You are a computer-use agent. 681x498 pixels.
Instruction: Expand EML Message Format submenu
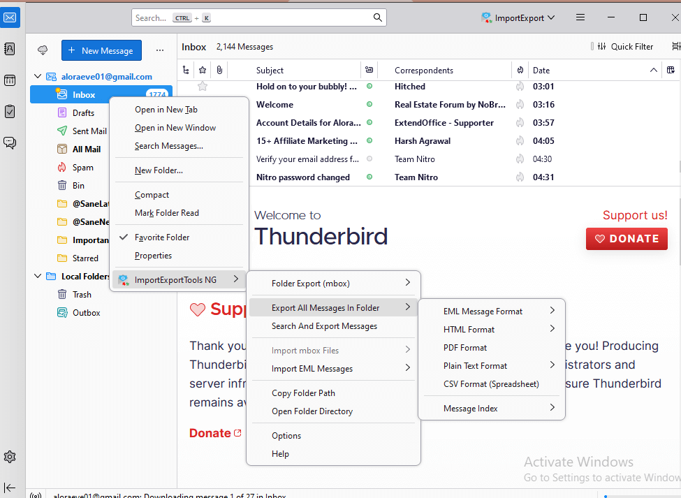click(x=492, y=311)
